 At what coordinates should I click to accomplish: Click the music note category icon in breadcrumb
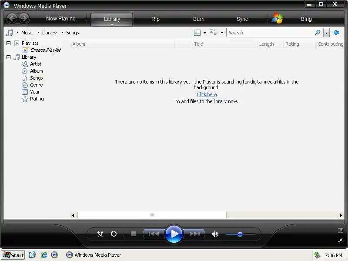9,33
